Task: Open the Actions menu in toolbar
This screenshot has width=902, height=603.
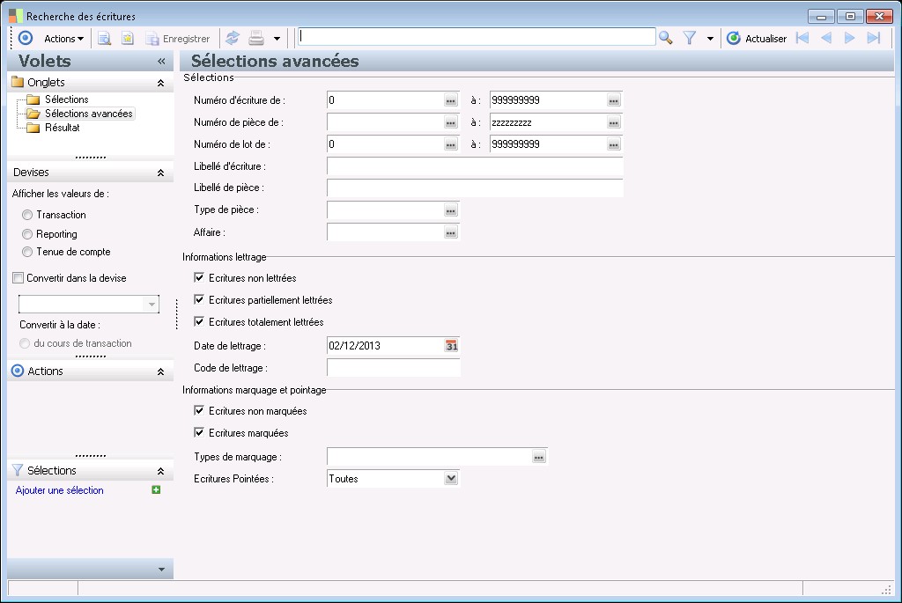Action: pyautogui.click(x=63, y=39)
